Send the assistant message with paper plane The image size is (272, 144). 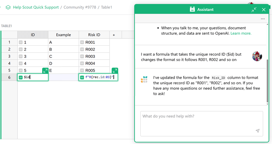(257, 131)
